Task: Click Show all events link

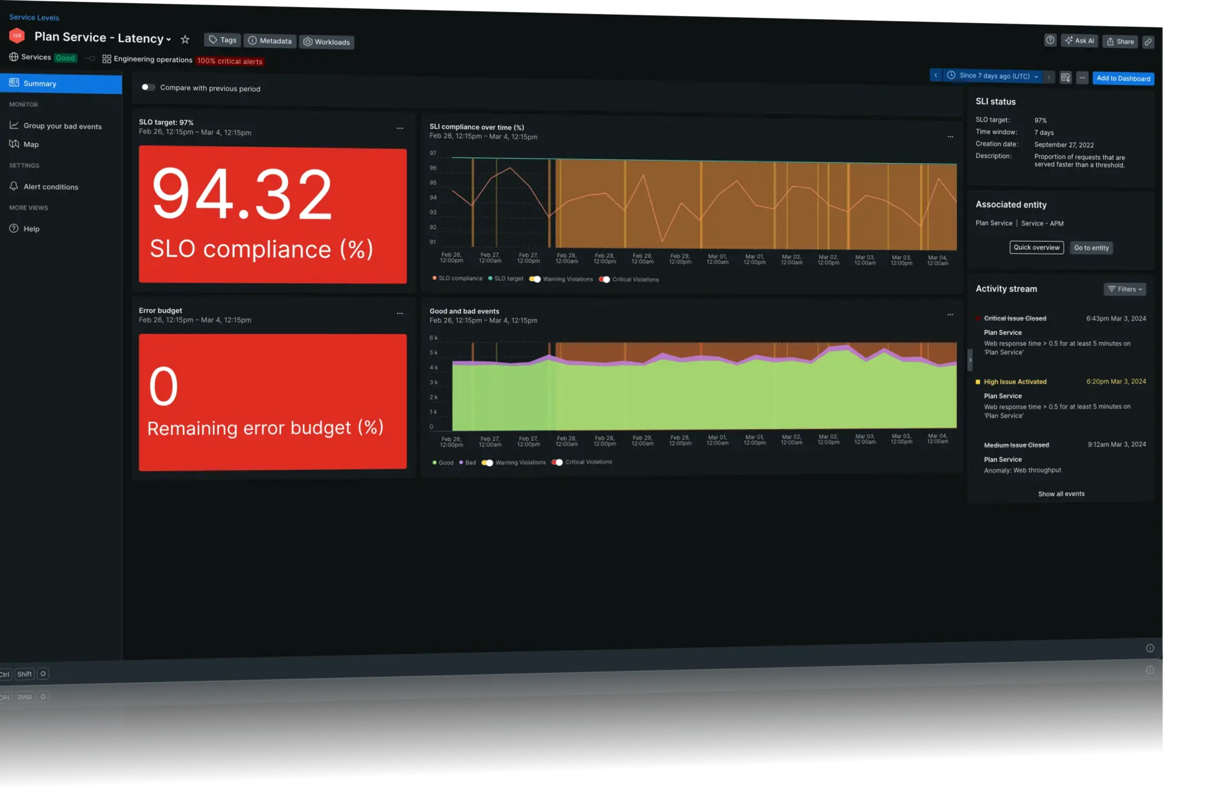Action: point(1061,493)
